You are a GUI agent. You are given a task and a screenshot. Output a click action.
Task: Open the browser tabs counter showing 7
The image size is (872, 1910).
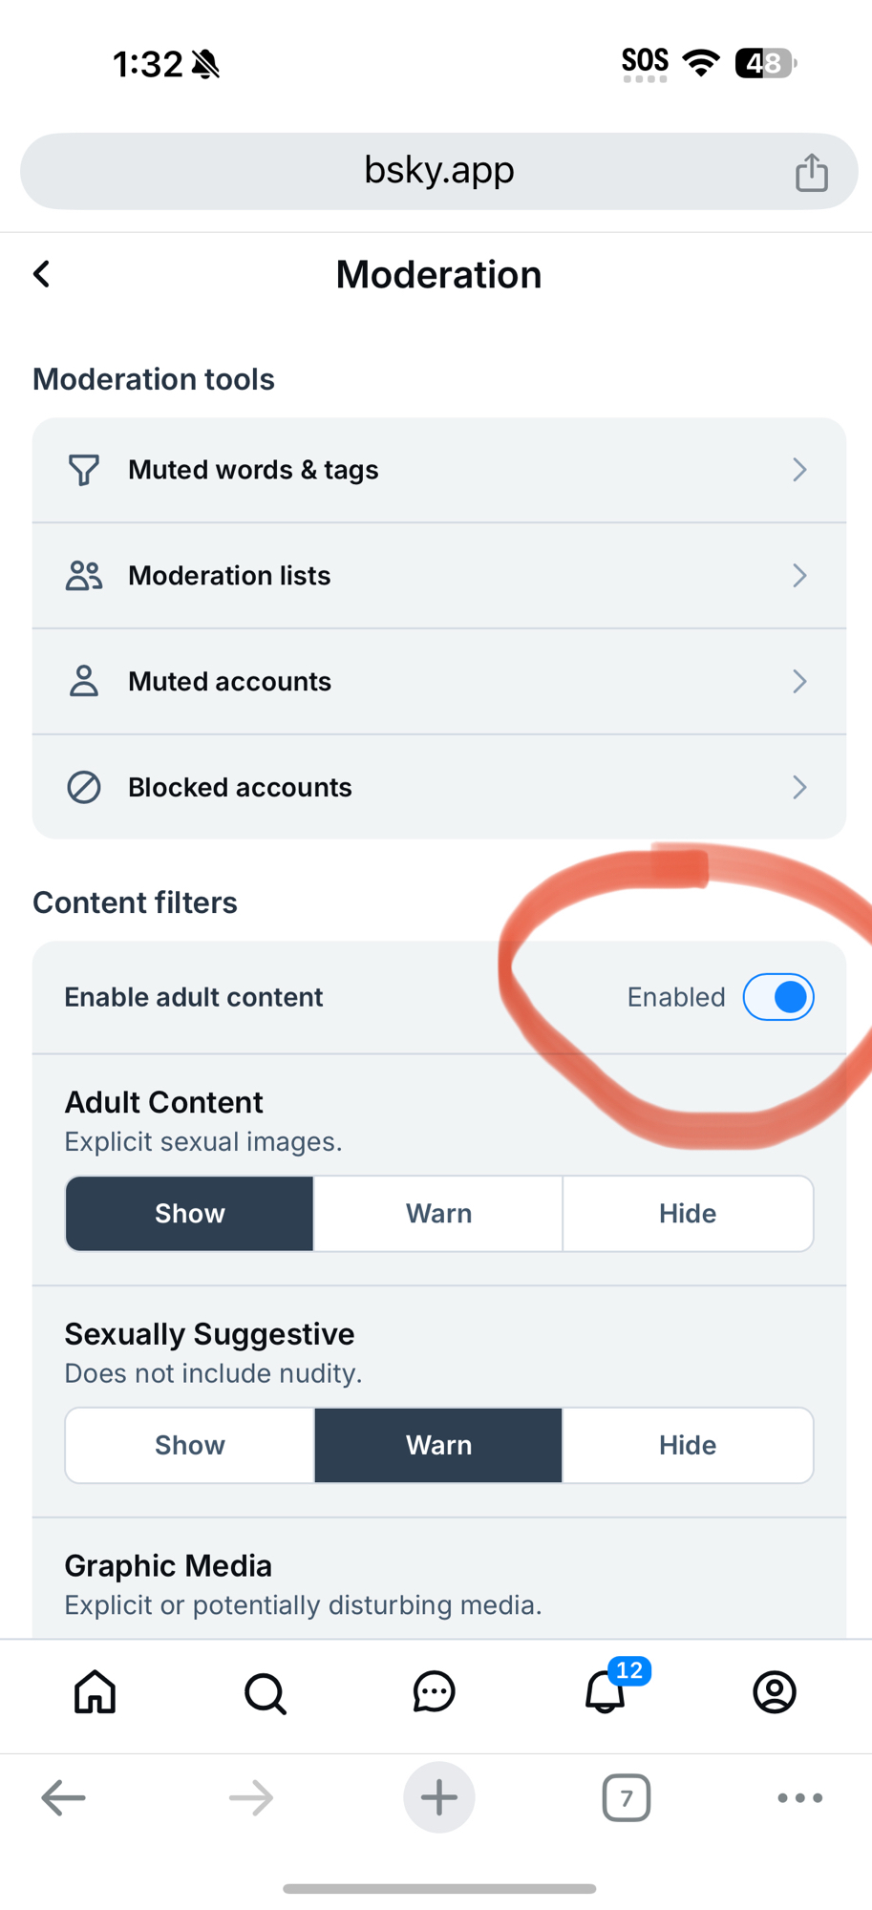click(626, 1798)
